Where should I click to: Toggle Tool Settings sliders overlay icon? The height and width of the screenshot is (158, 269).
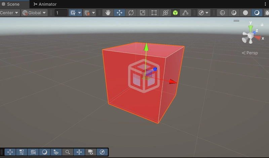pyautogui.click(x=22, y=152)
